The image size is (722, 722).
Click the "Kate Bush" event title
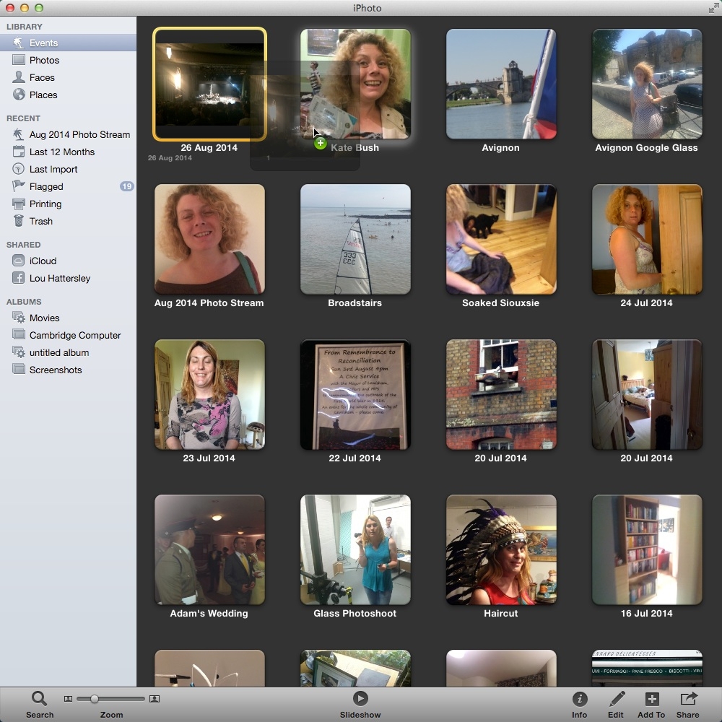click(x=355, y=148)
